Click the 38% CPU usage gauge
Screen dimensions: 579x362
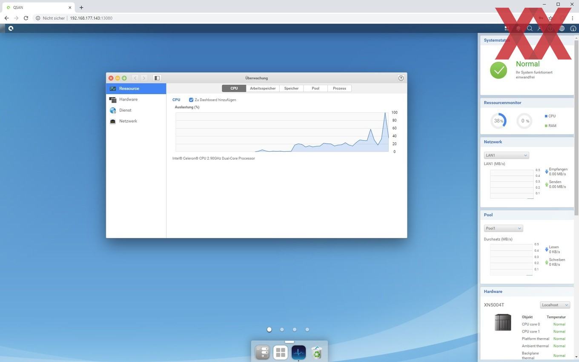pos(498,121)
